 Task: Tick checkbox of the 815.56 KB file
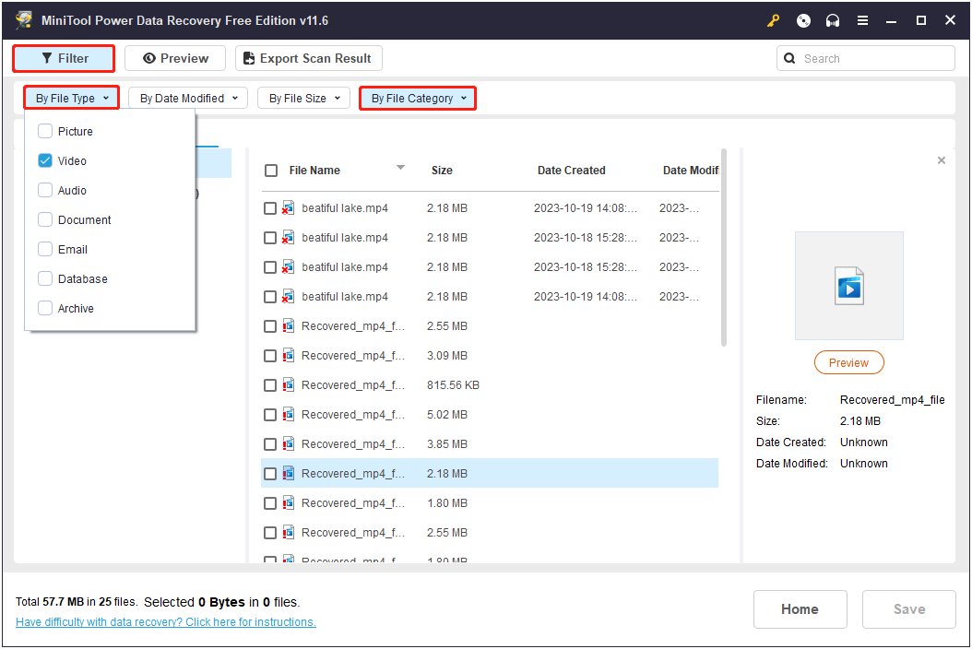tap(269, 385)
